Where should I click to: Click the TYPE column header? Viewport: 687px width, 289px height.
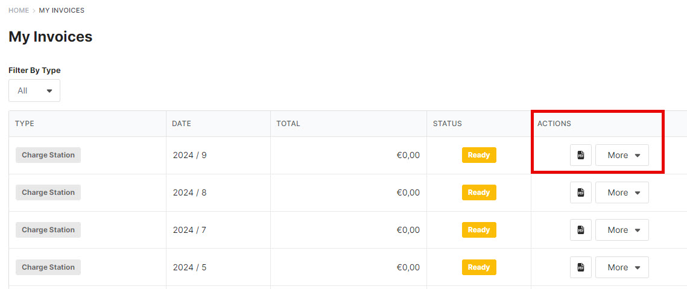[25, 124]
